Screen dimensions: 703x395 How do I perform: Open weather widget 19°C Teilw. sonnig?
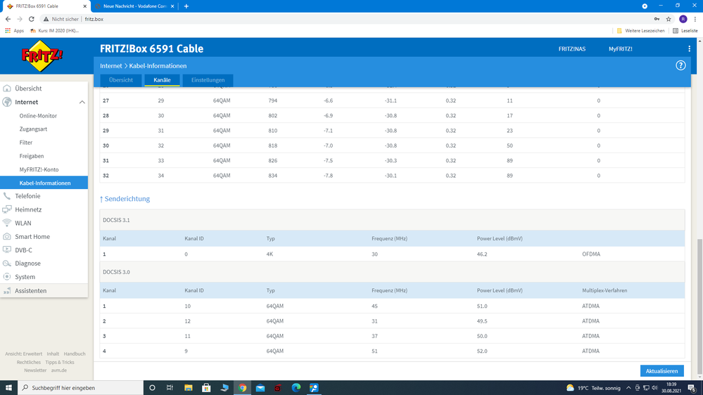tap(594, 388)
